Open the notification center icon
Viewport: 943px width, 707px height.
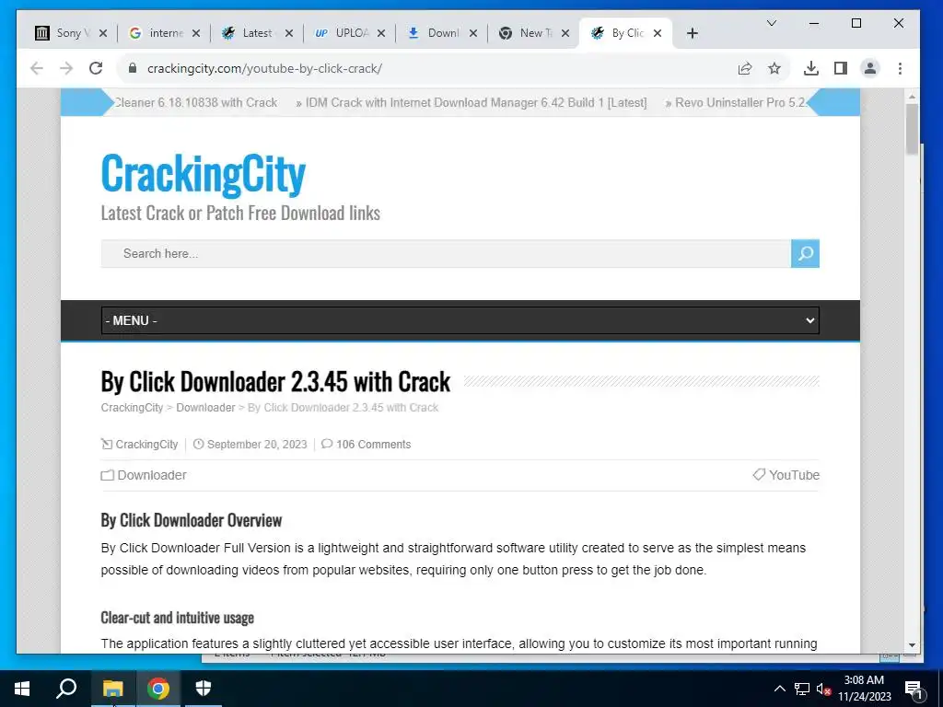pyautogui.click(x=914, y=689)
